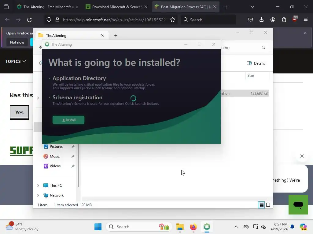This screenshot has width=313, height=234.
Task: Click the Yes helpful button
Action: 19,112
